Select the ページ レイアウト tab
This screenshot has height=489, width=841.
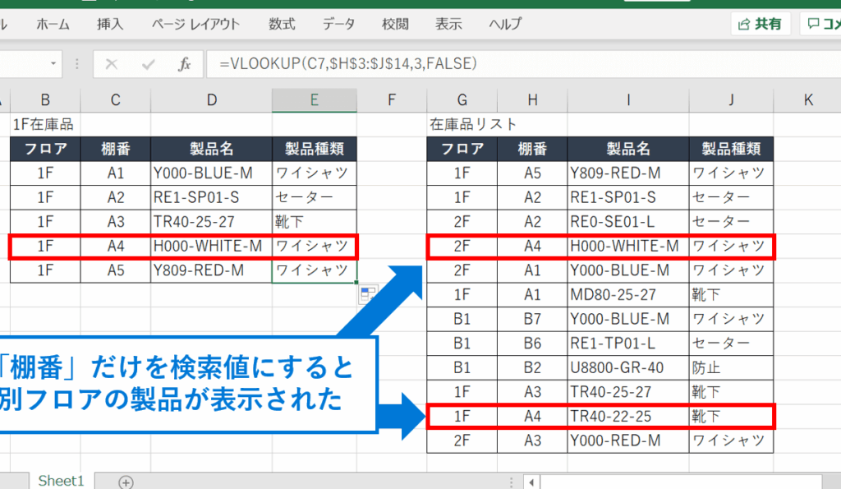pos(195,24)
